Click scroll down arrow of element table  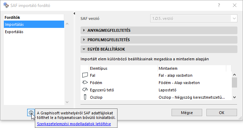pyautogui.click(x=235, y=97)
